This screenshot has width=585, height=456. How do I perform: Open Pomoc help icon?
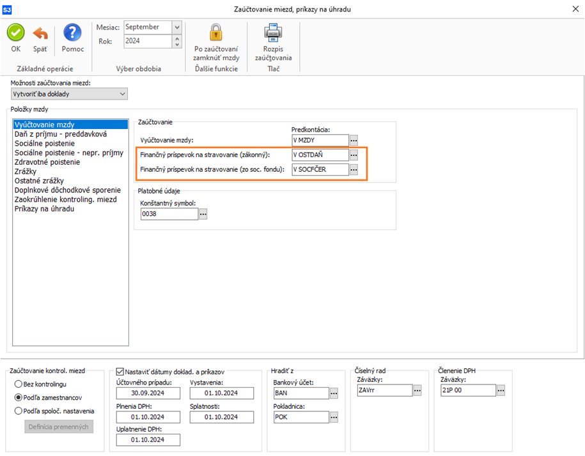coord(73,33)
